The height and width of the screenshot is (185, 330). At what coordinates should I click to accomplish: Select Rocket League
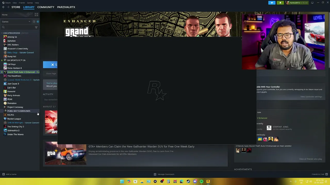(x=14, y=119)
